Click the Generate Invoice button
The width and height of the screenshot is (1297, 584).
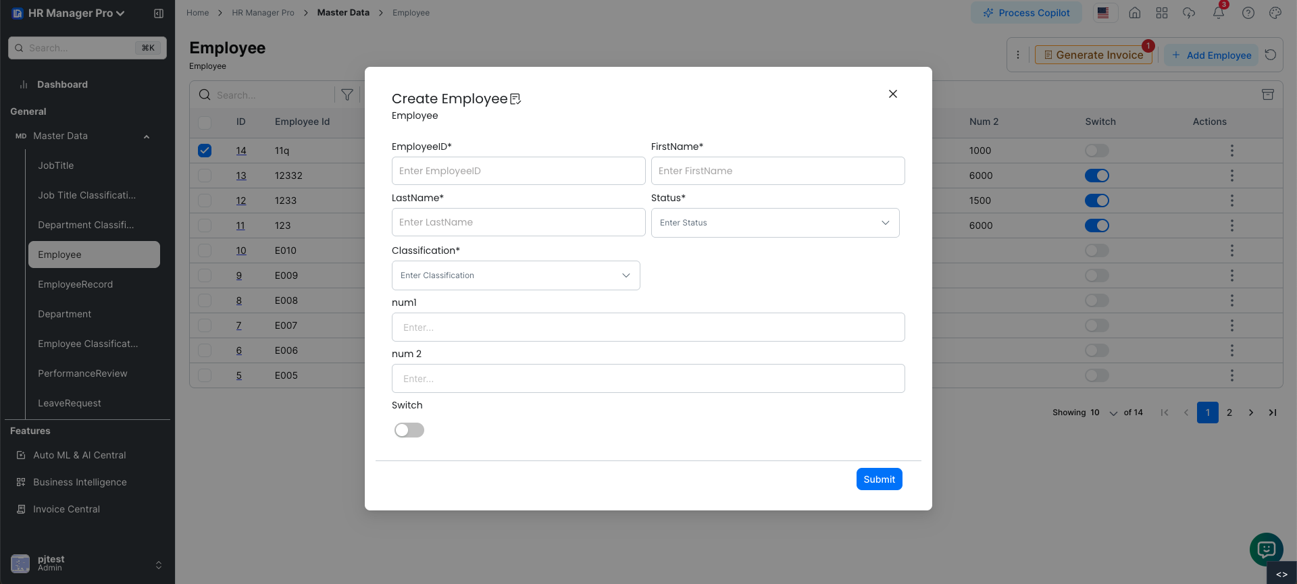point(1093,55)
